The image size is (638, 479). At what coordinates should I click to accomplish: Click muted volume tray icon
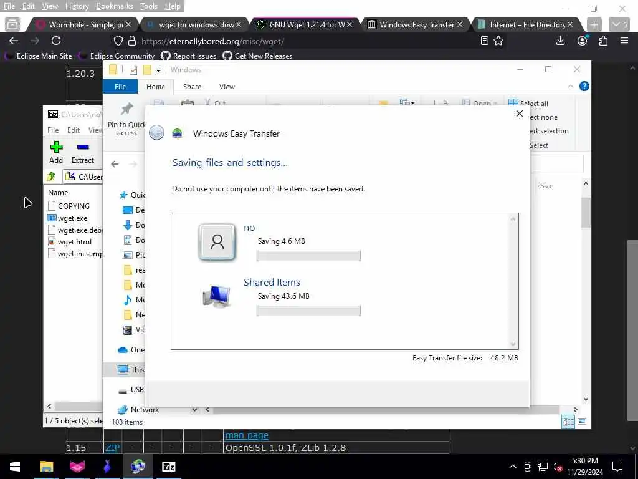[x=557, y=467]
